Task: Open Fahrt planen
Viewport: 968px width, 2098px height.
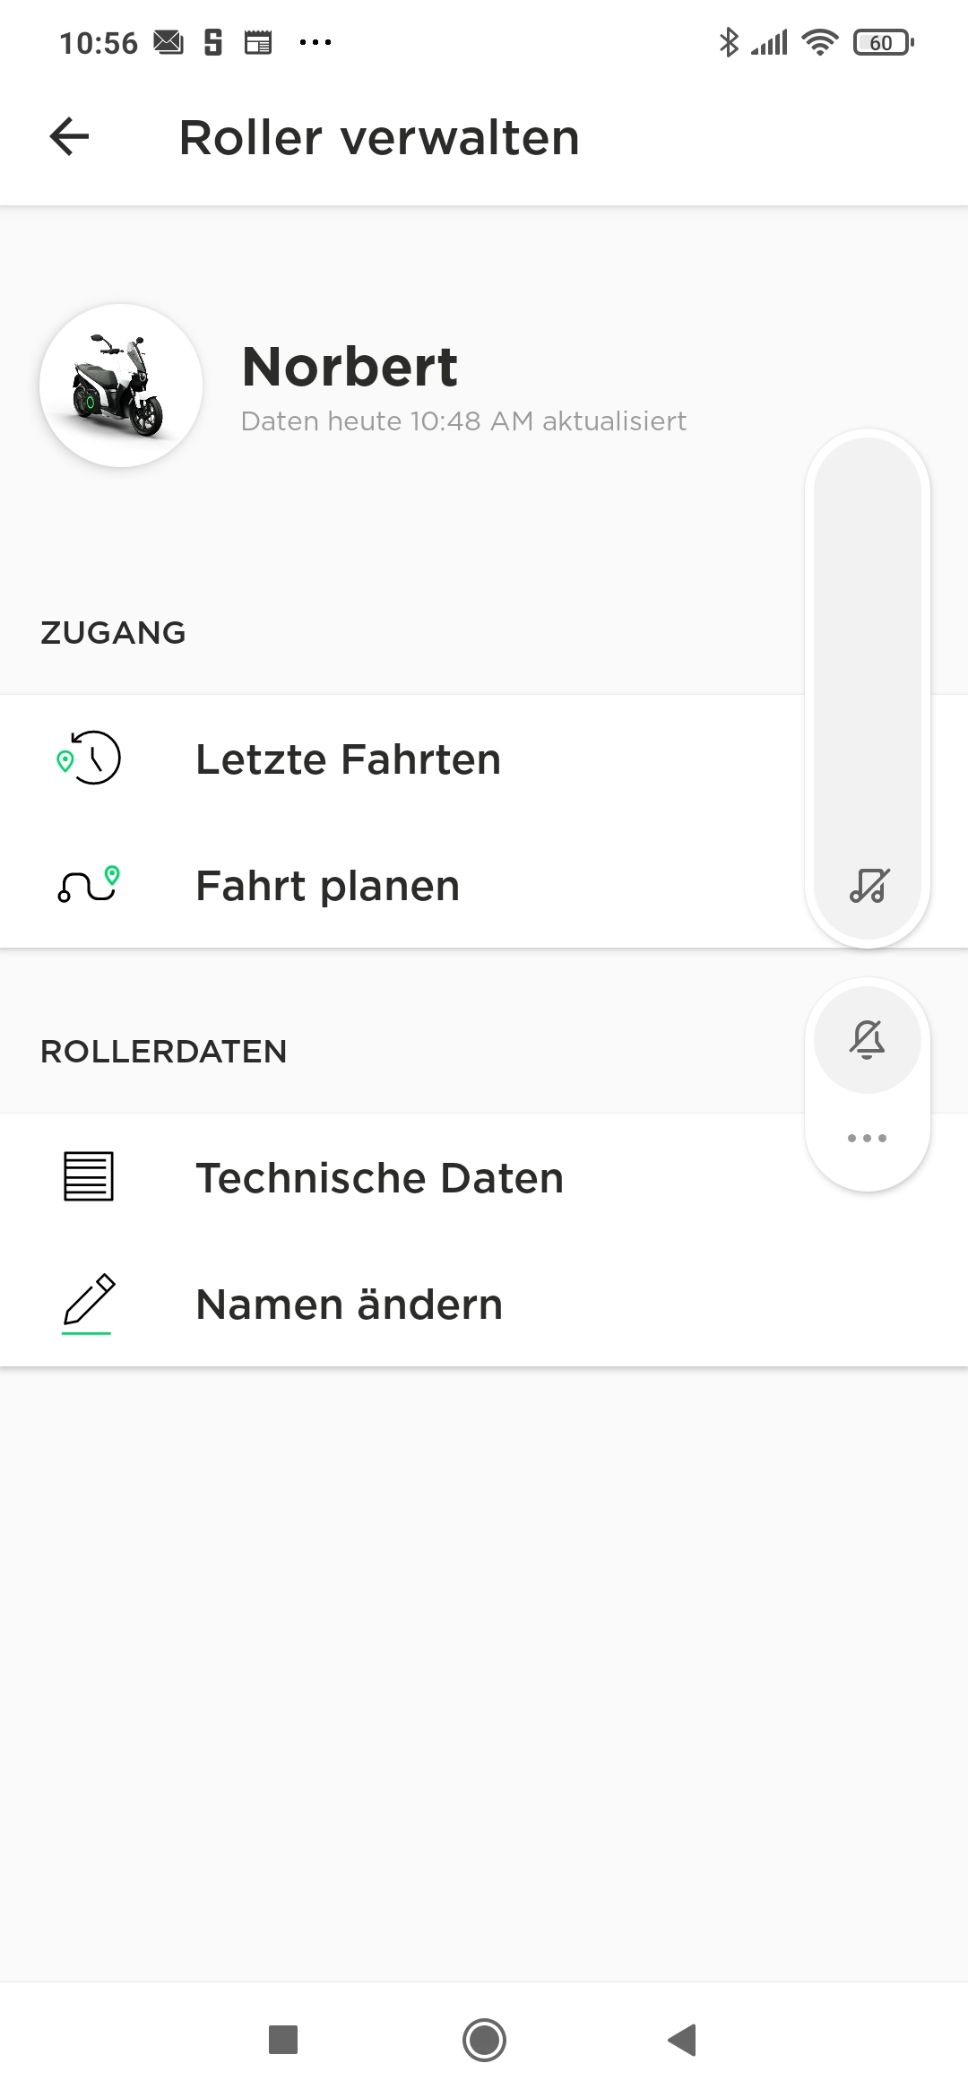Action: coord(328,886)
